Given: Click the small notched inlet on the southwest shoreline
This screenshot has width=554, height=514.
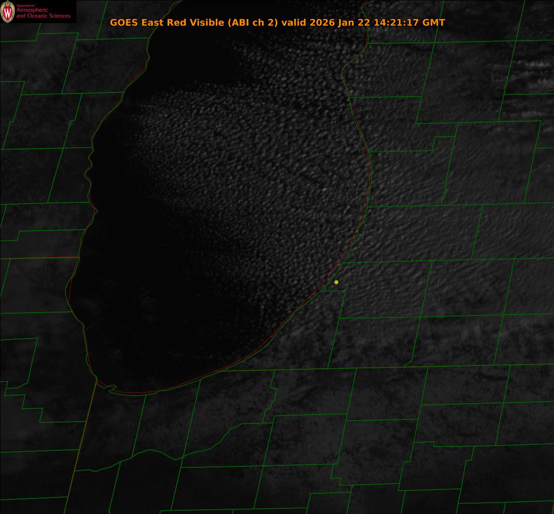Looking at the screenshot, I should [x=110, y=388].
